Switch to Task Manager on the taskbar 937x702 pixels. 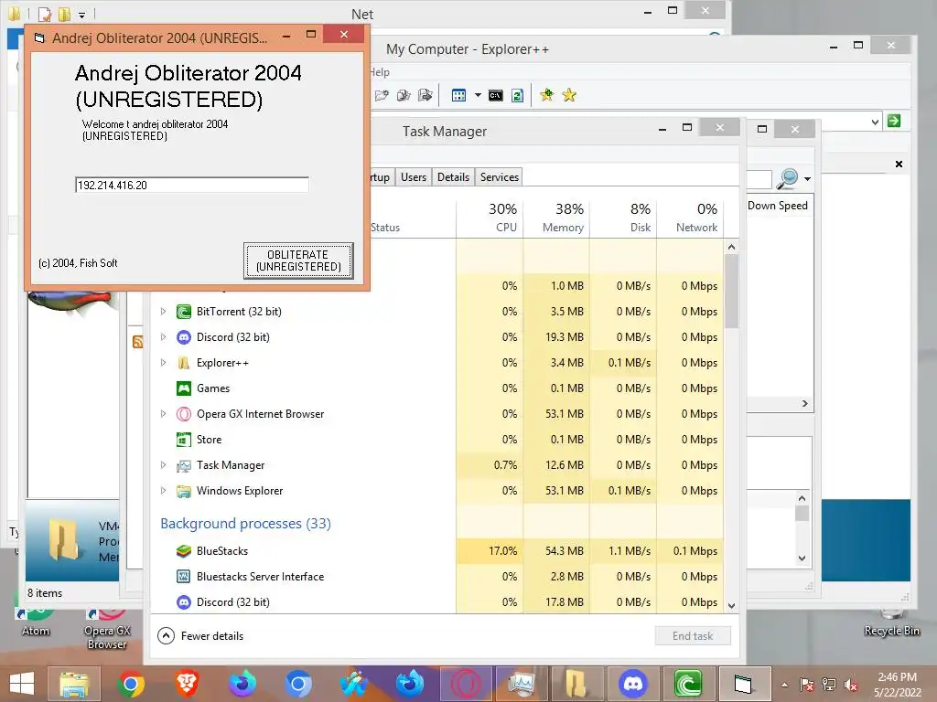[521, 684]
